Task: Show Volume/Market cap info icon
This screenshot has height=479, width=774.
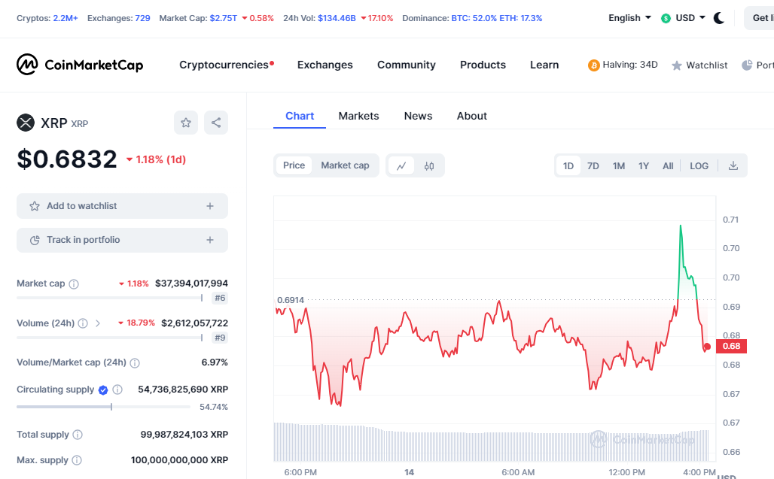Action: point(135,363)
